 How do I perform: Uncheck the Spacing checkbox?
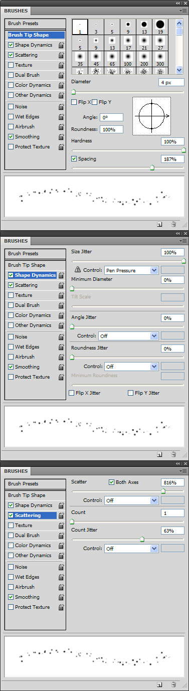point(74,159)
